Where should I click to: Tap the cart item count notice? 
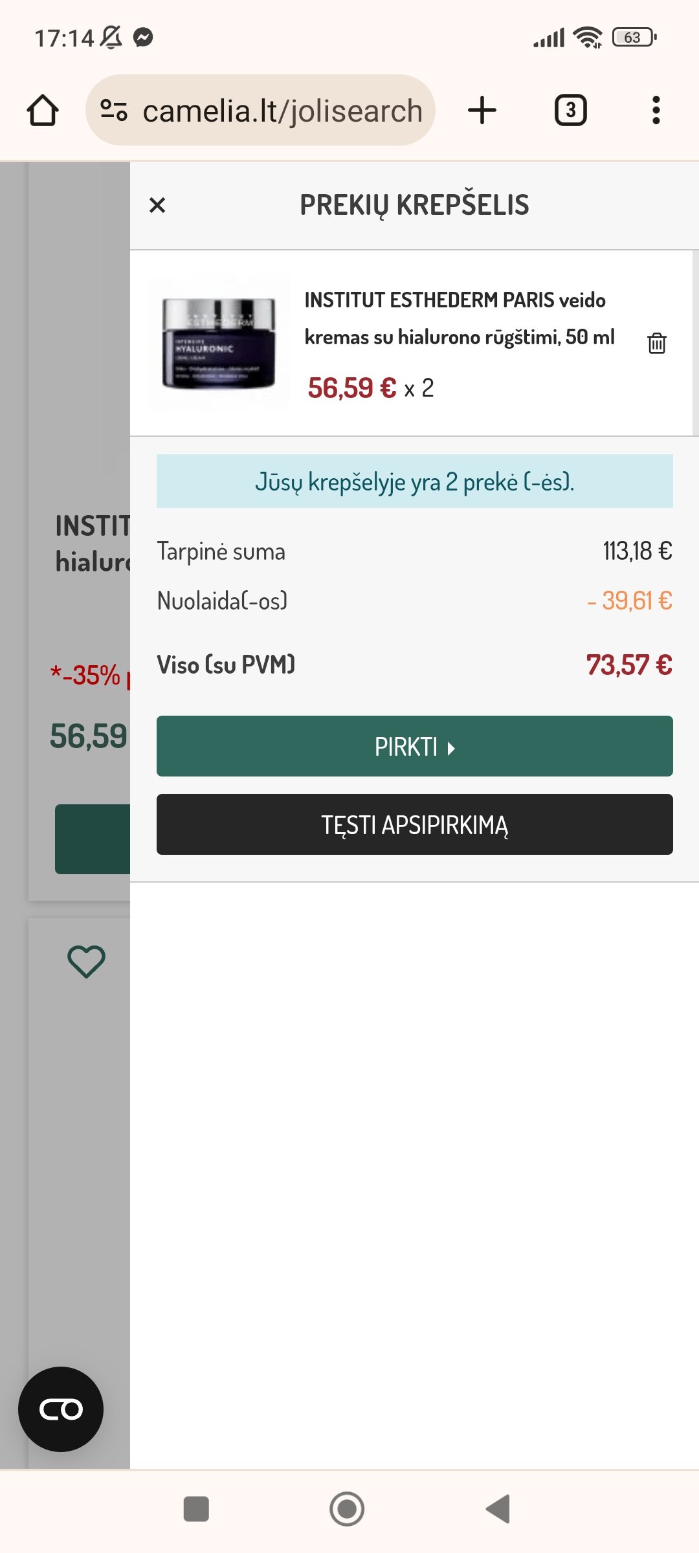point(414,481)
